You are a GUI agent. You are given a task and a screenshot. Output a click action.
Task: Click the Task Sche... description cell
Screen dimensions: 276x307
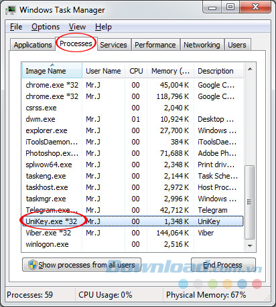218,176
